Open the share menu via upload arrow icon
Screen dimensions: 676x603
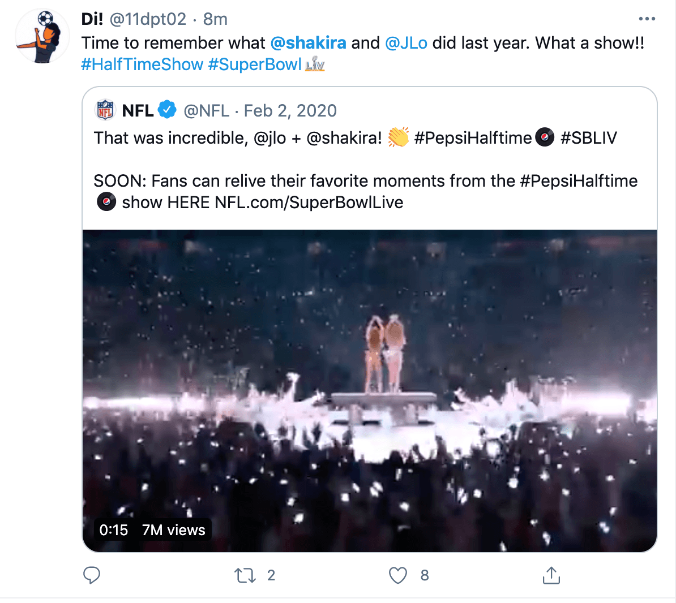coord(550,575)
